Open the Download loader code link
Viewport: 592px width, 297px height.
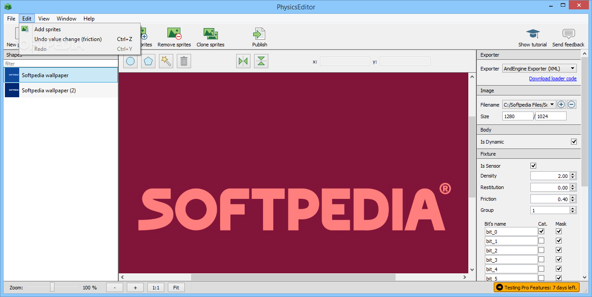click(x=553, y=78)
